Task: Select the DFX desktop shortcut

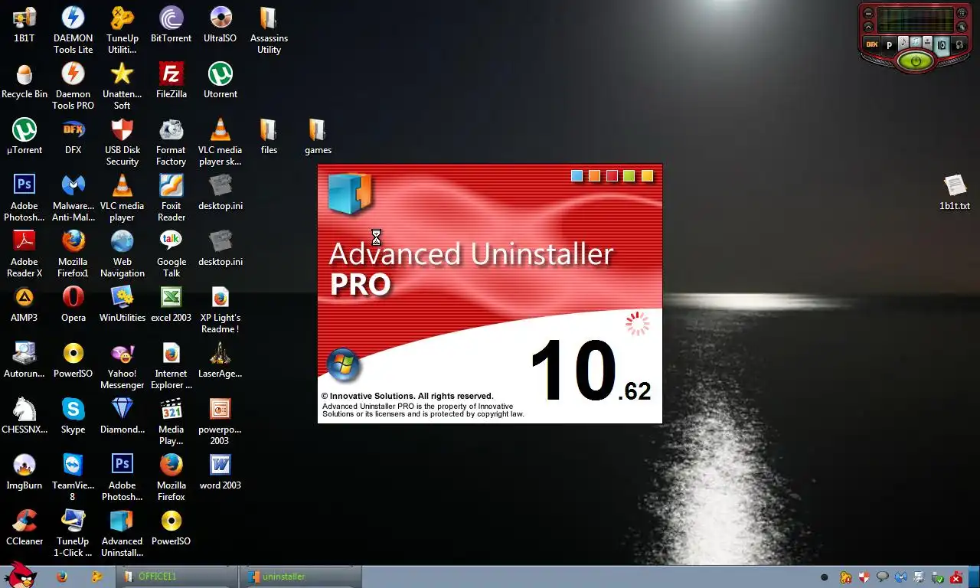Action: point(73,136)
